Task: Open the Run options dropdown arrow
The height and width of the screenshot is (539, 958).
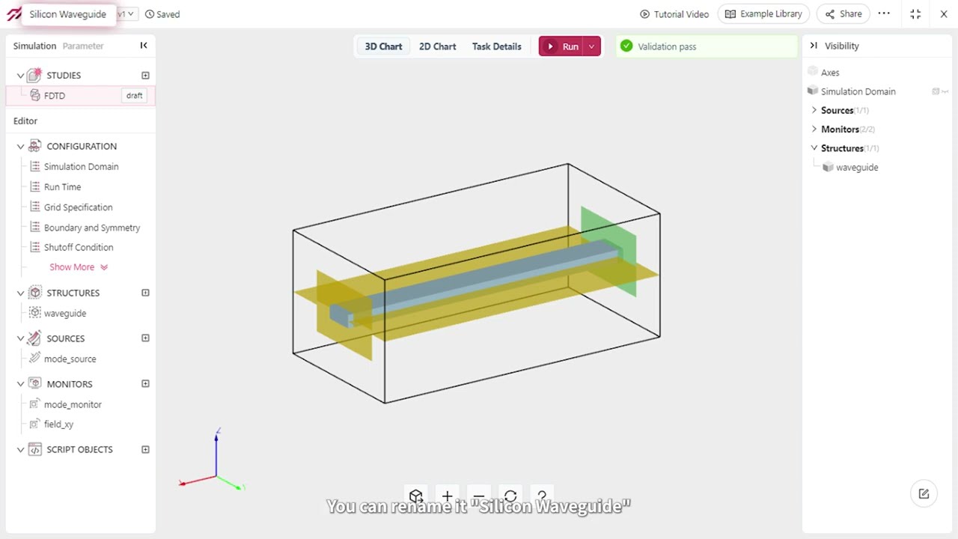Action: click(x=591, y=46)
